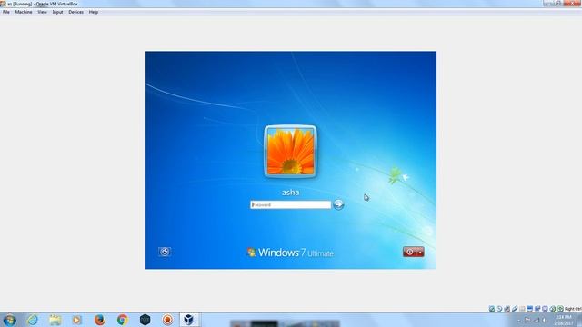The width and height of the screenshot is (582, 327).
Task: Click the asha username label
Action: click(x=290, y=193)
